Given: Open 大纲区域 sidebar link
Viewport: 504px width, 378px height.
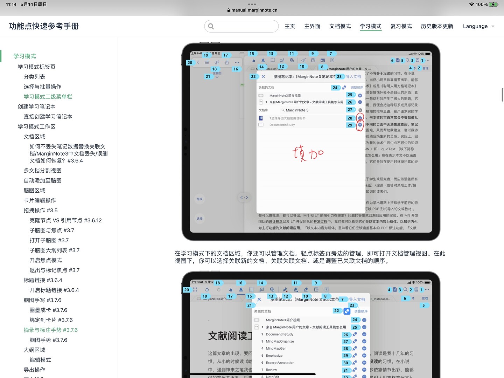Looking at the screenshot, I should point(34,350).
